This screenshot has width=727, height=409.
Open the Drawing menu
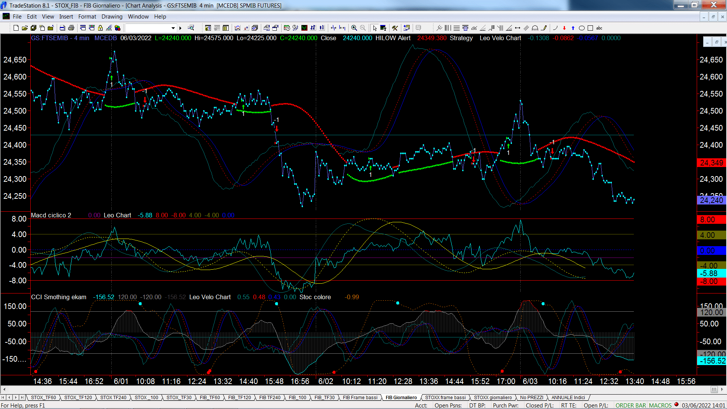click(112, 17)
